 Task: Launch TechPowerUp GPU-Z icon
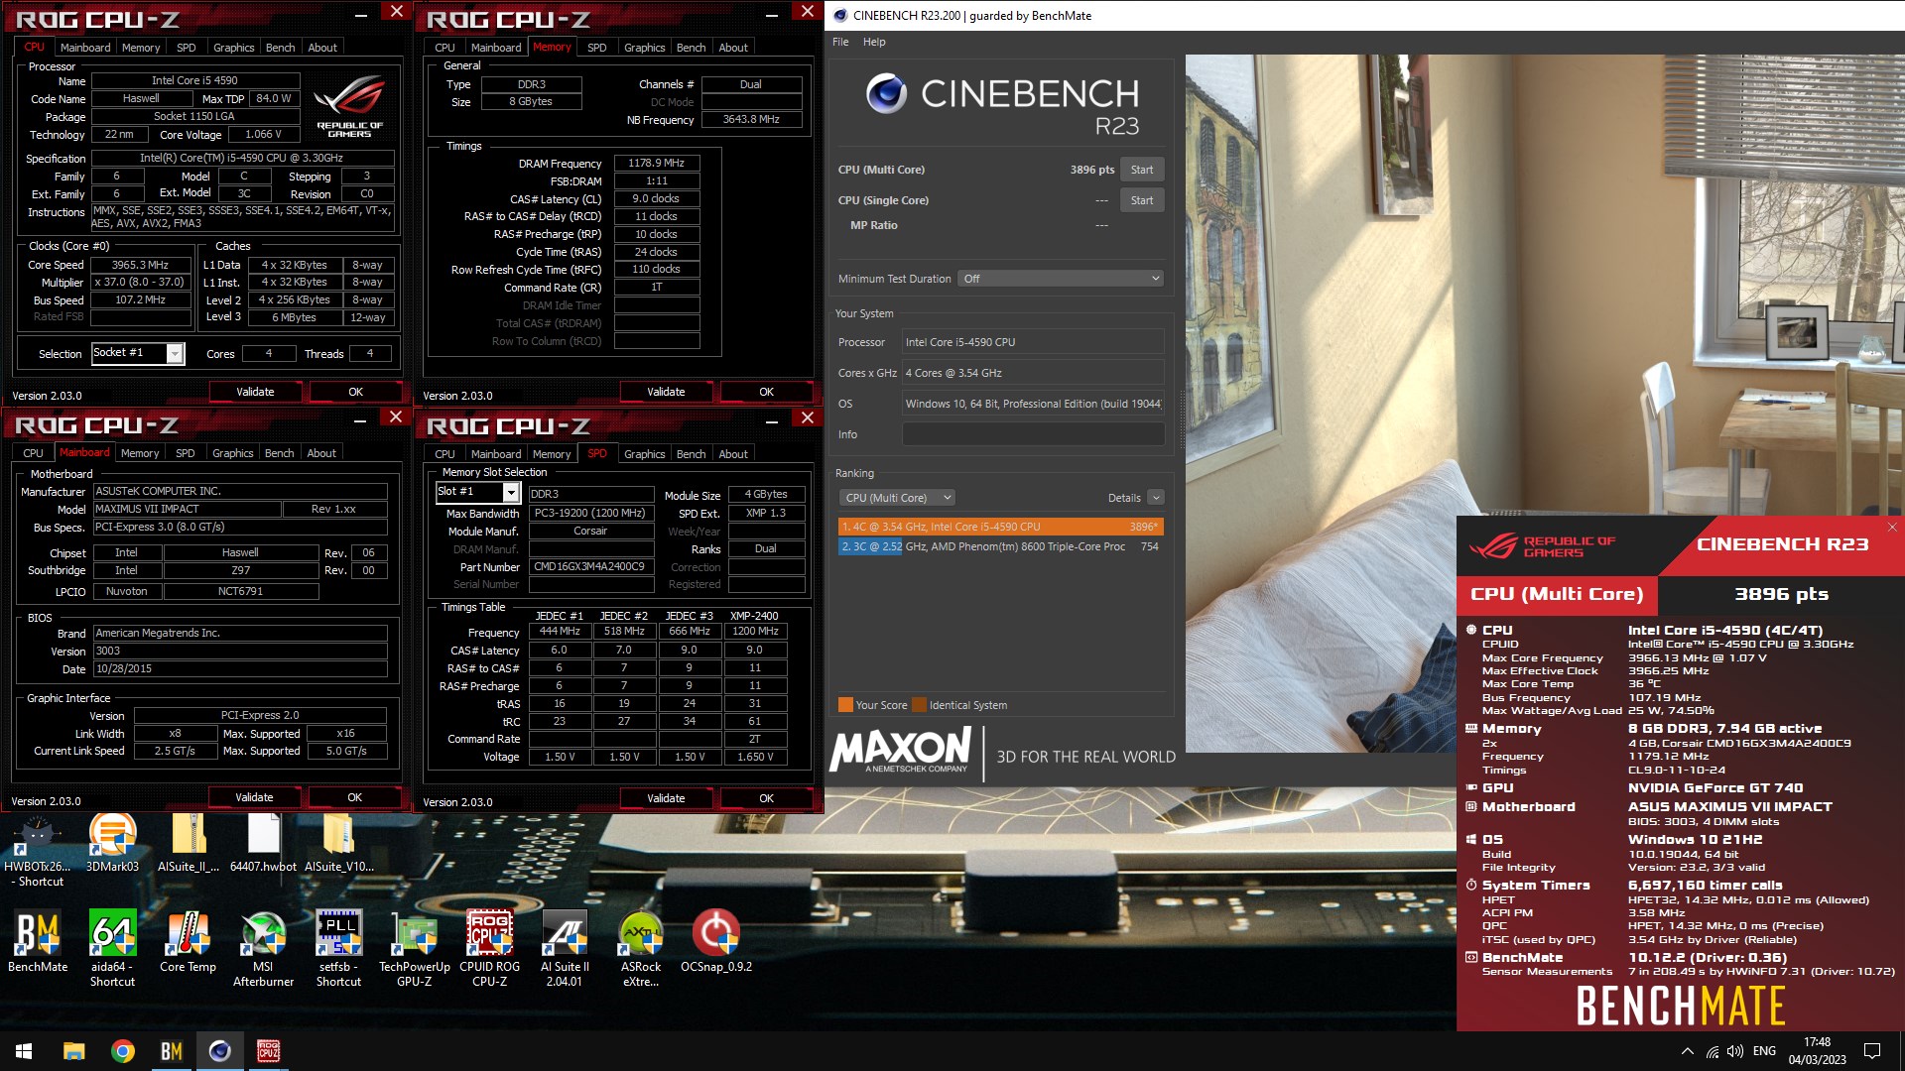415,947
